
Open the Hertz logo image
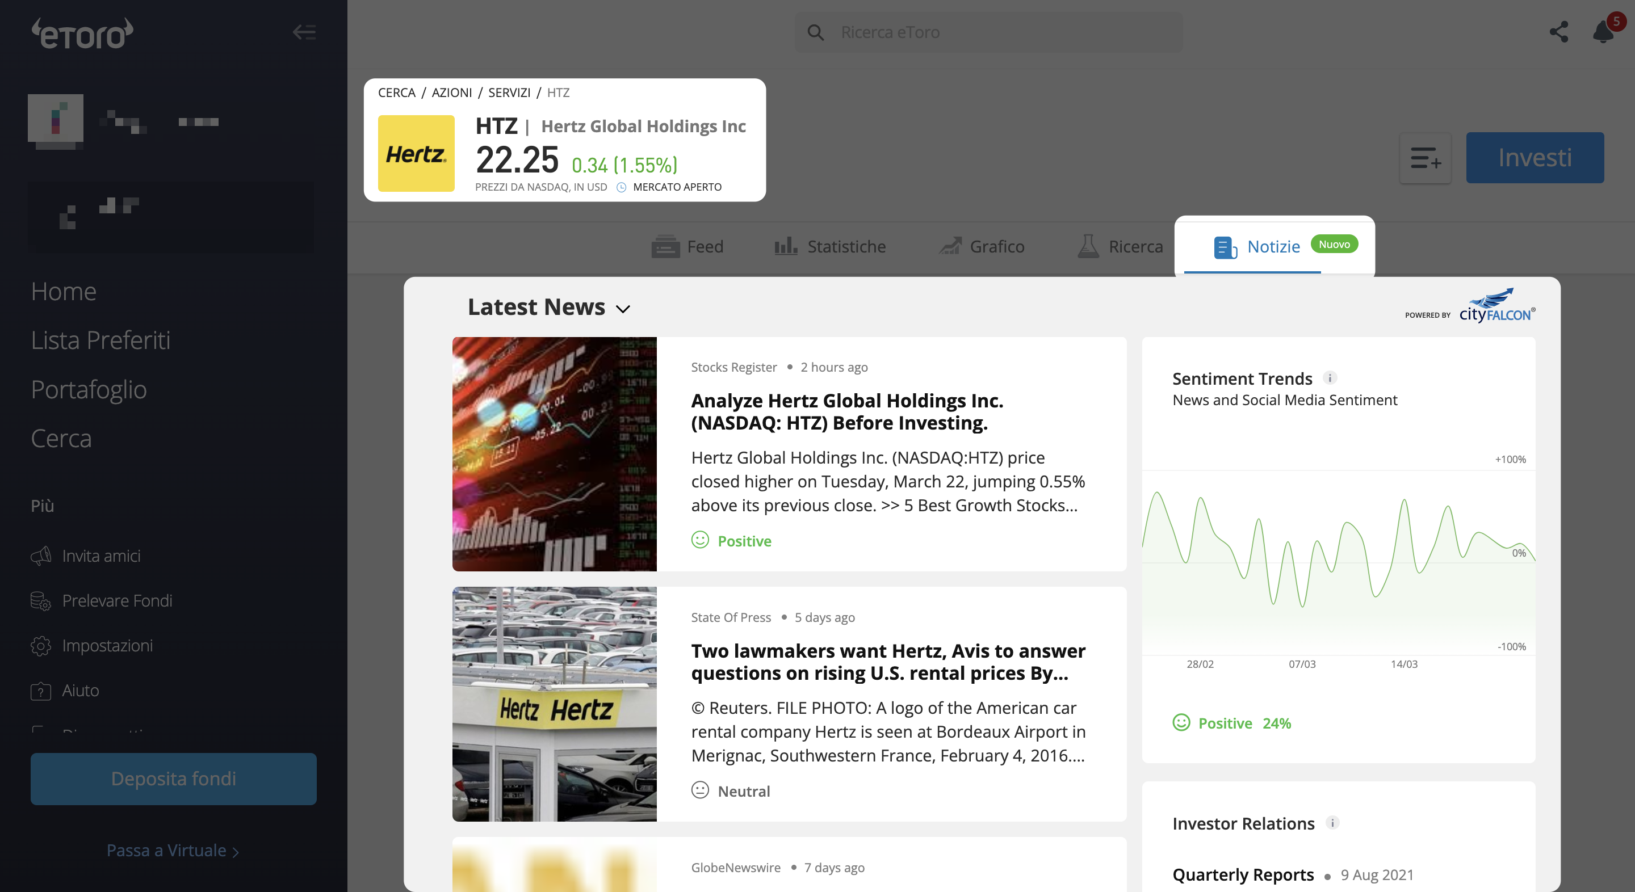tap(416, 154)
